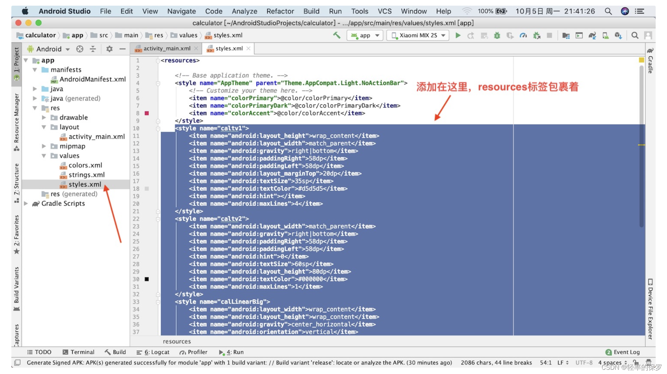
Task: Open Device File Explorer side panel
Action: [x=650, y=309]
